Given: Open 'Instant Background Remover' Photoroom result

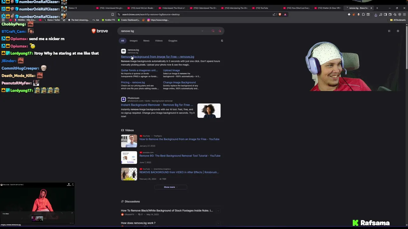Looking at the screenshot, I should point(157,105).
